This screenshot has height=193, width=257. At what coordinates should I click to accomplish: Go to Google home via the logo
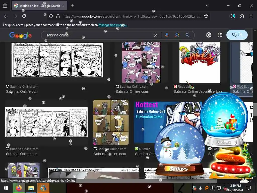pyautogui.click(x=21, y=35)
